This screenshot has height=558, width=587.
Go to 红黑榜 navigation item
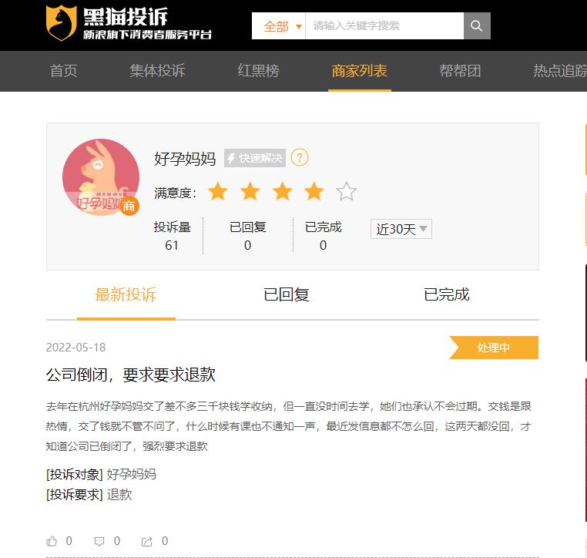[258, 71]
